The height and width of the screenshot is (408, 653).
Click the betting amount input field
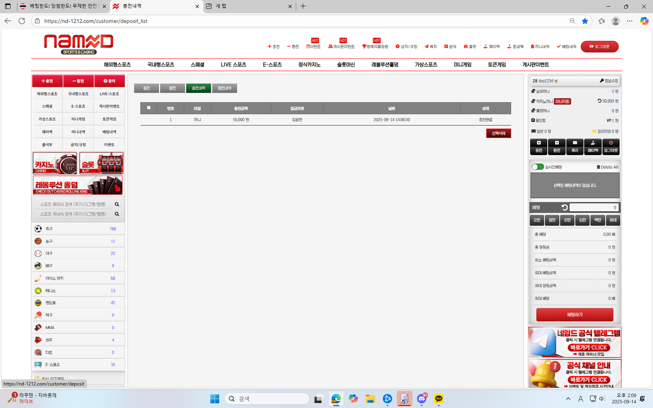[x=594, y=208]
